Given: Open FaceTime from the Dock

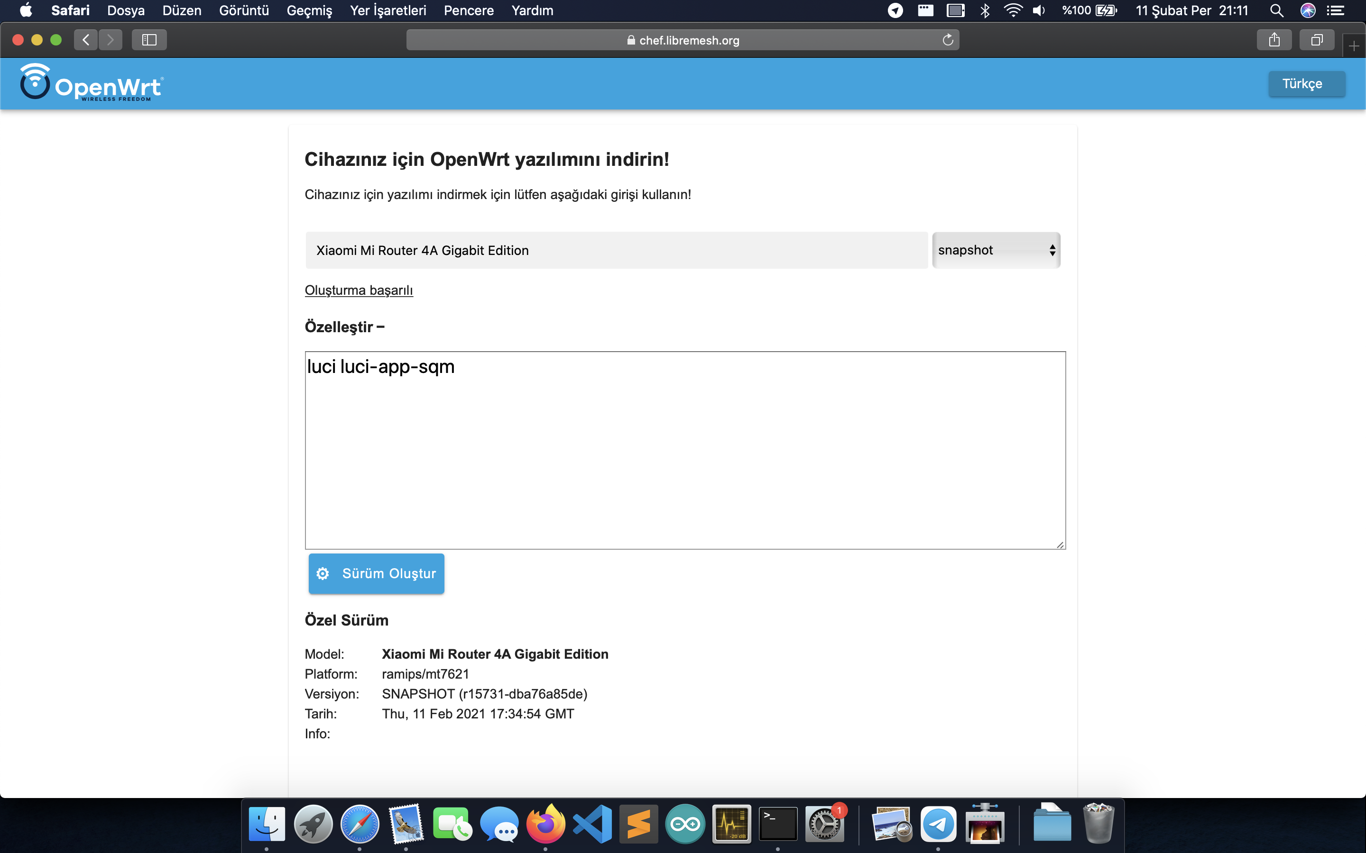Looking at the screenshot, I should (452, 824).
